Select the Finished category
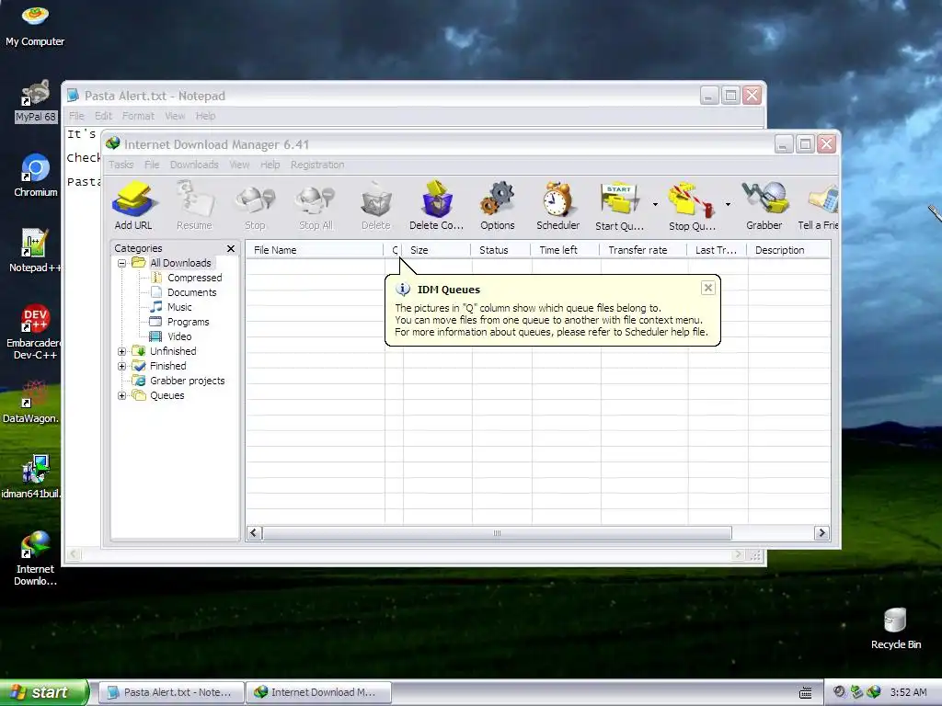The image size is (942, 706). point(167,366)
